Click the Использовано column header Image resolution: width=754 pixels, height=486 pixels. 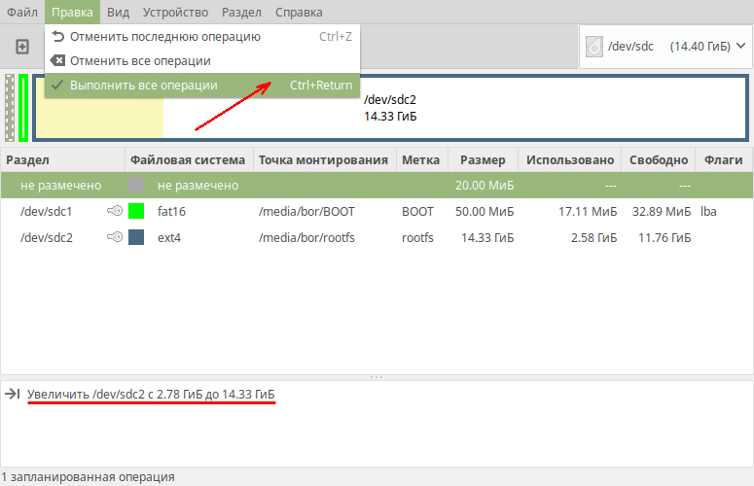pos(570,160)
